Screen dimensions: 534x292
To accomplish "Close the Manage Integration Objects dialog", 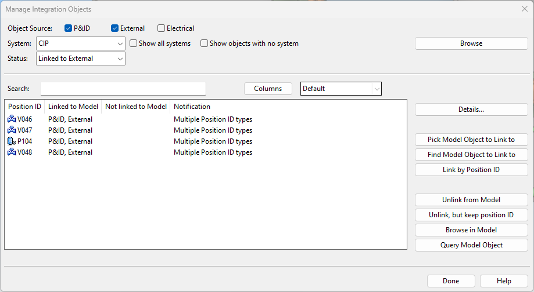I will tap(524, 9).
